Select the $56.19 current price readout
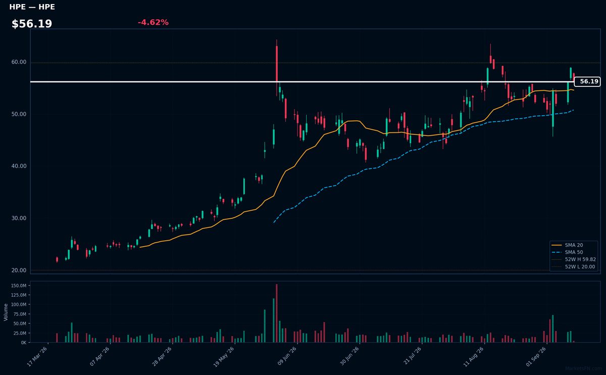606x375 pixels. pyautogui.click(x=32, y=24)
